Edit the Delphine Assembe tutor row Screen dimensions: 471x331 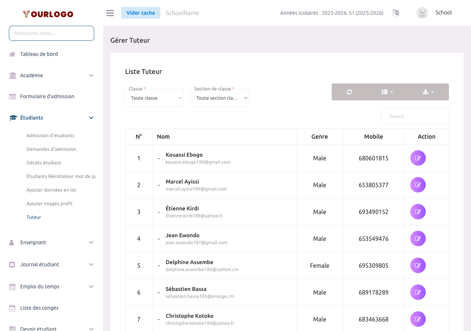pos(418,266)
